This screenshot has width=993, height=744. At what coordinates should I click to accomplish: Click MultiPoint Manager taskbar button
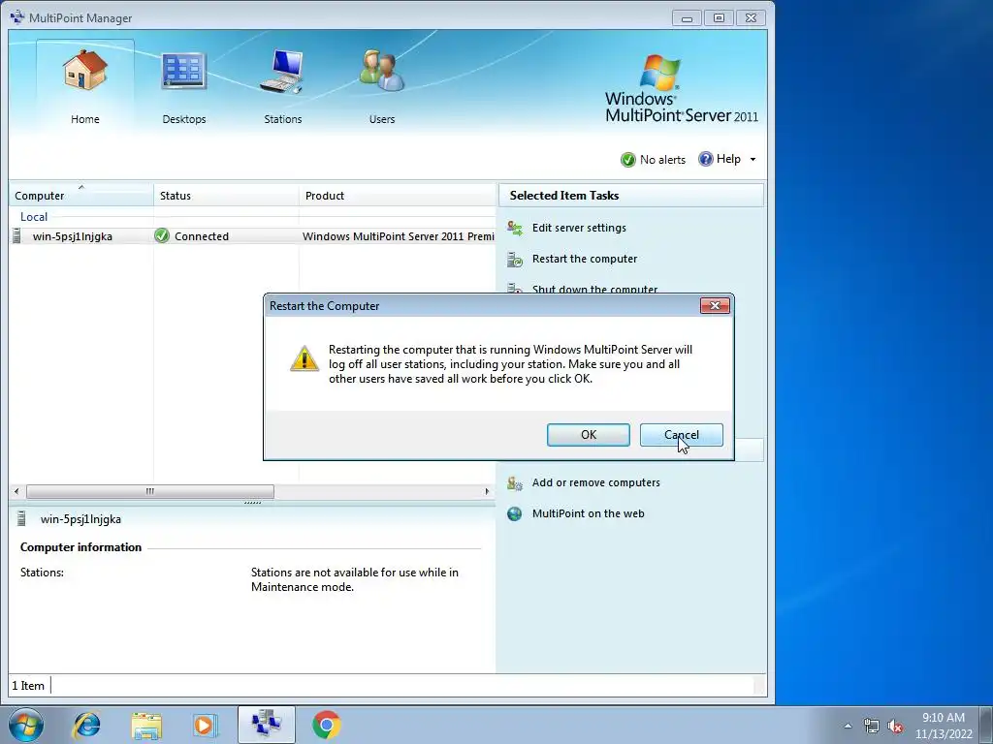pos(266,725)
